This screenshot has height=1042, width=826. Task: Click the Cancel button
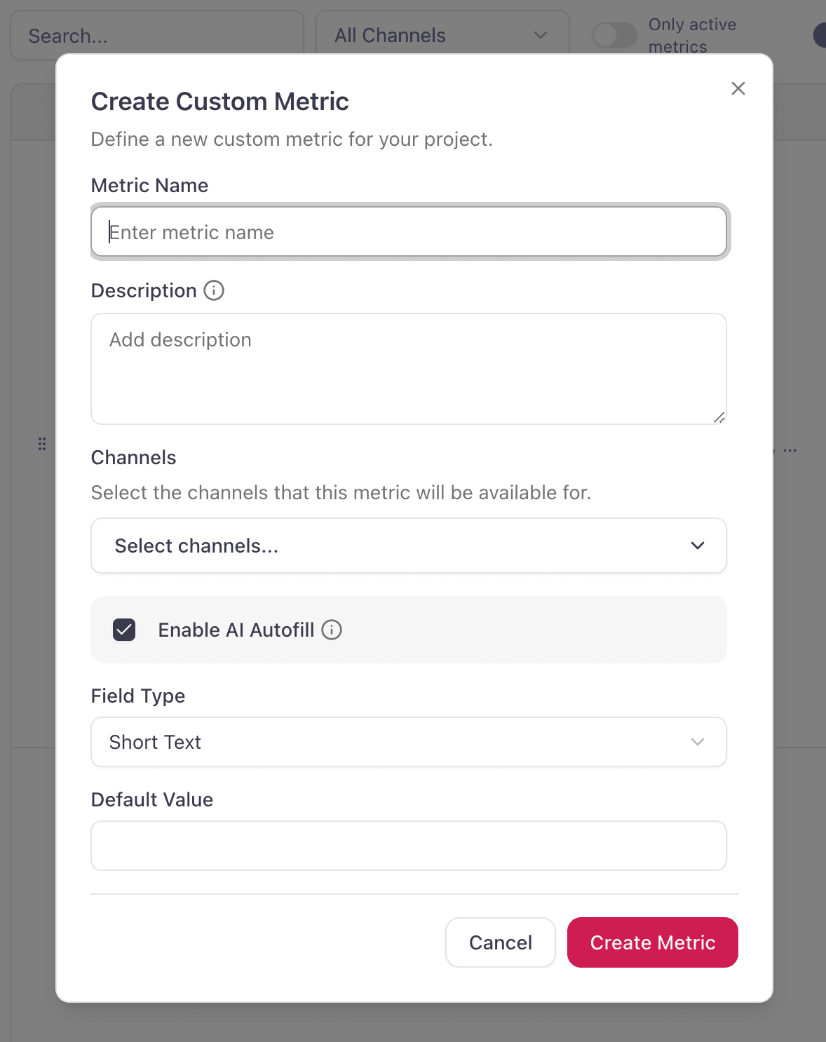tap(500, 942)
